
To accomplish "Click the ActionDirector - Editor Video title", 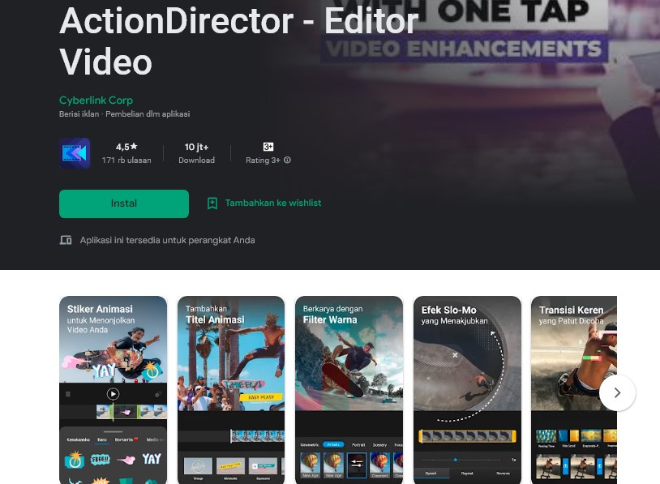I will tap(238, 41).
